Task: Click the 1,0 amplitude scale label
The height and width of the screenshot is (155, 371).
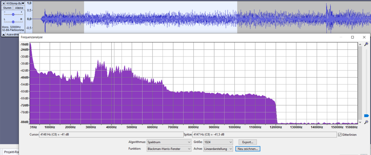Action: pos(29,3)
